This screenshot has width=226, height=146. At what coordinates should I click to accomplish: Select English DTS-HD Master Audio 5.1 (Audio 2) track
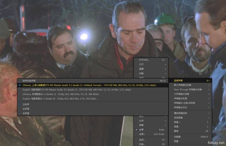tap(93, 90)
